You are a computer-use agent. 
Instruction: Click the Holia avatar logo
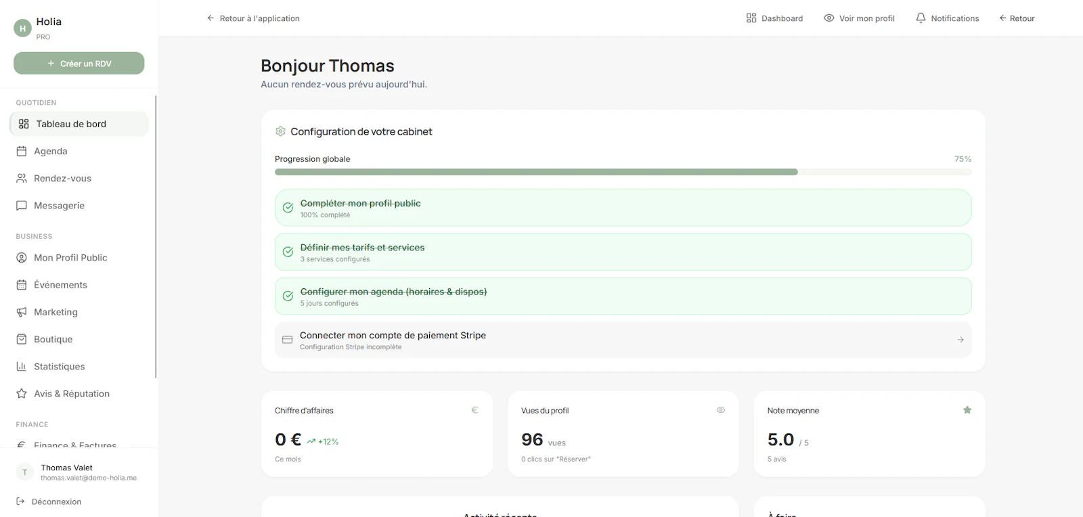click(23, 28)
